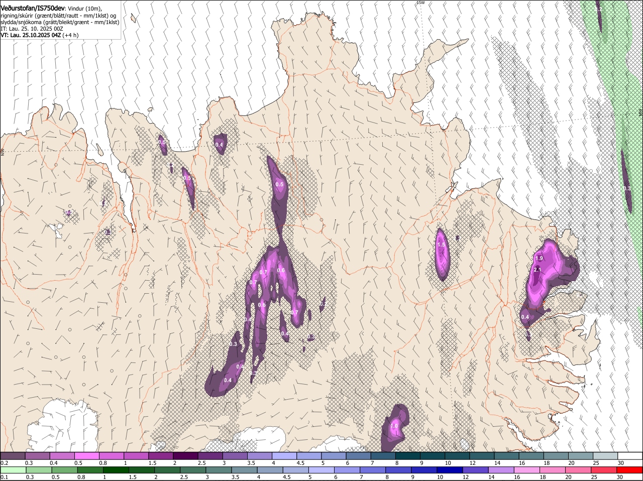Click the light pink 16–18 legend swatch

click(526, 470)
